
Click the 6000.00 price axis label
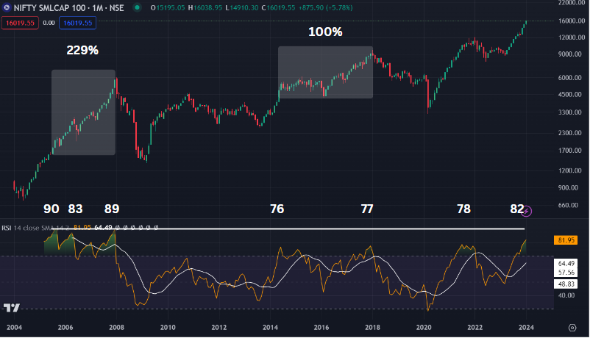(x=570, y=77)
